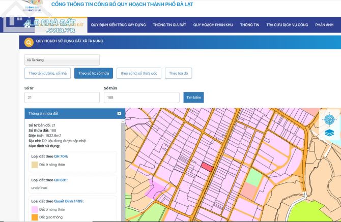Click the compass icon on the map

click(329, 120)
